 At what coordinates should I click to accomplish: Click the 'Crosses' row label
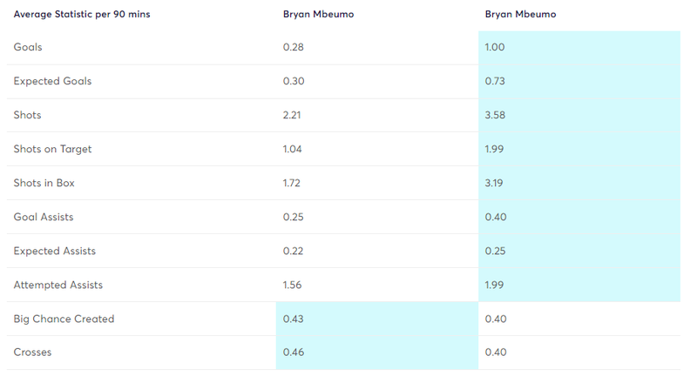click(x=32, y=352)
